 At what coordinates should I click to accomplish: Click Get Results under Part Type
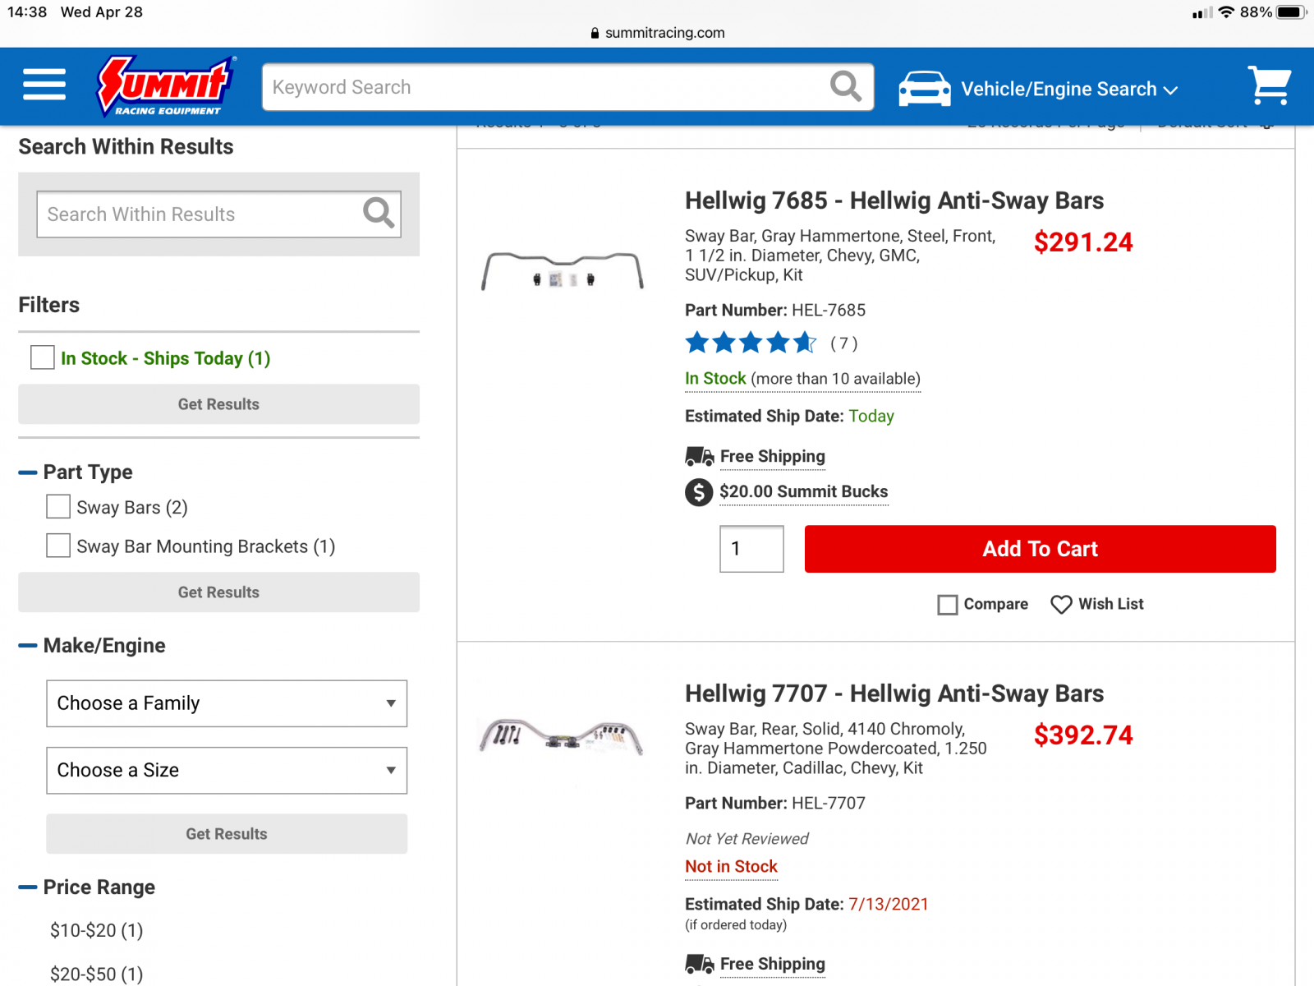(x=218, y=592)
